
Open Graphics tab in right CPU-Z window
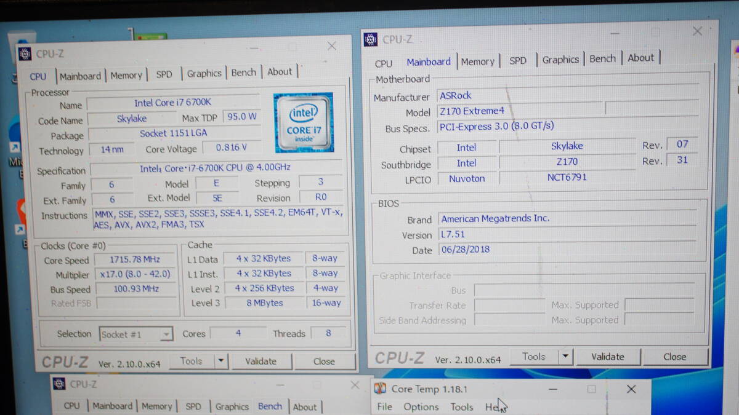pos(560,60)
